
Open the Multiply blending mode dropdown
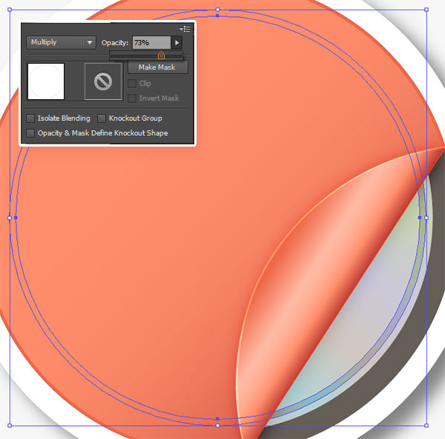click(x=61, y=42)
